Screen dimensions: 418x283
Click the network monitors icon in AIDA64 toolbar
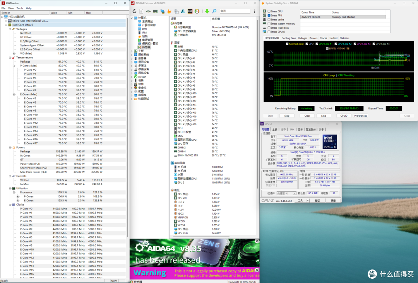pyautogui.click(x=162, y=11)
